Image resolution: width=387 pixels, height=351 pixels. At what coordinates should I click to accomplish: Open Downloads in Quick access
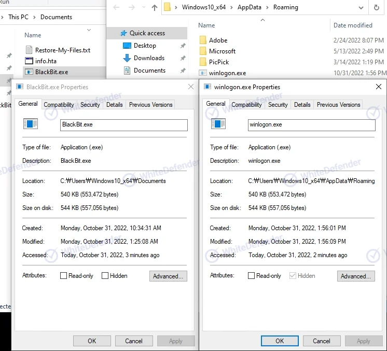[149, 58]
